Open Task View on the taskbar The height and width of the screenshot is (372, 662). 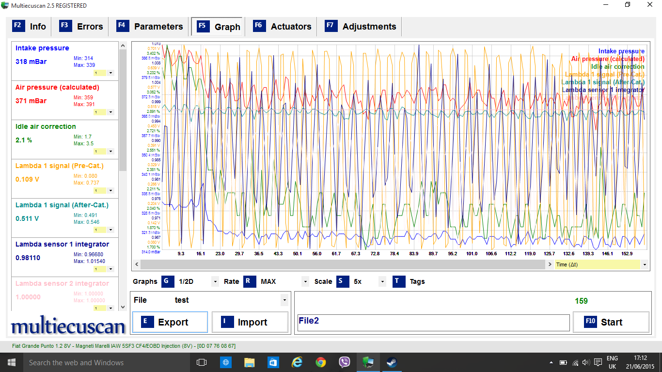tap(202, 362)
